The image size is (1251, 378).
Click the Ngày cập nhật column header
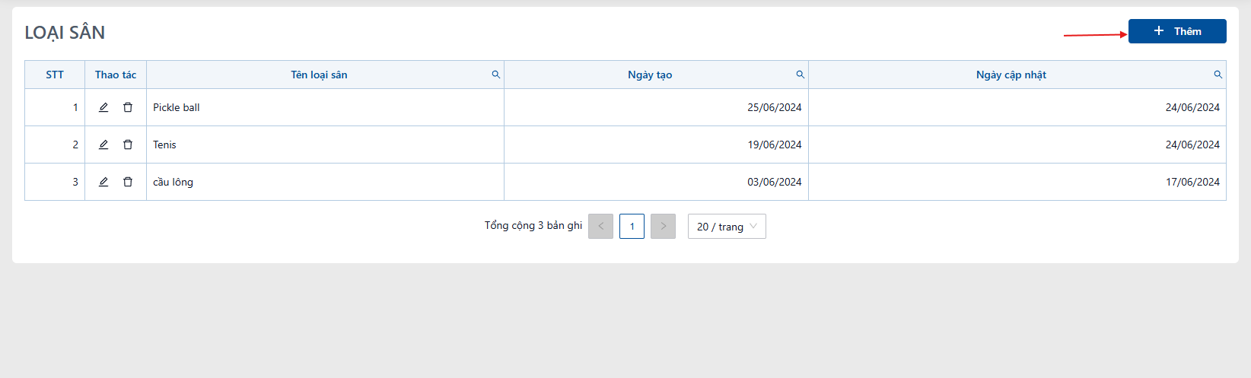[x=1011, y=75]
